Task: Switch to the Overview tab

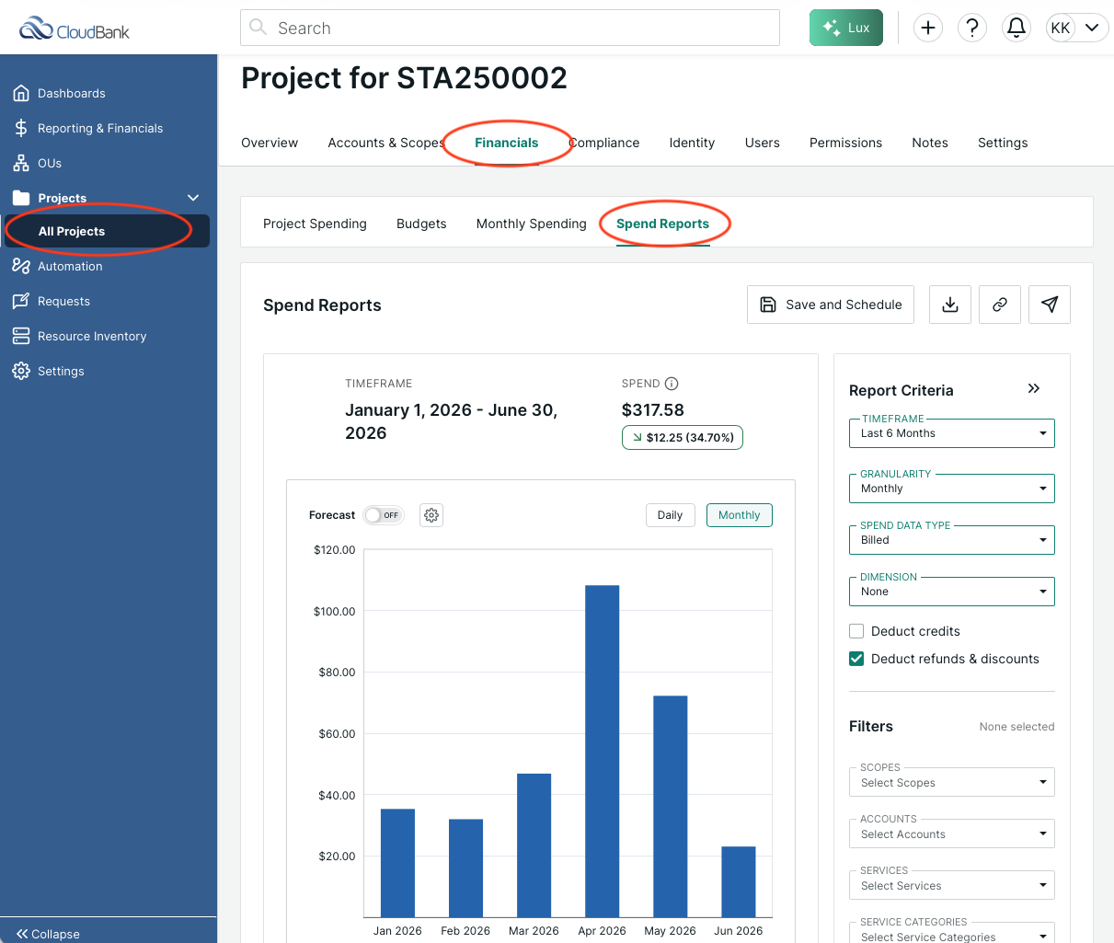Action: tap(270, 143)
